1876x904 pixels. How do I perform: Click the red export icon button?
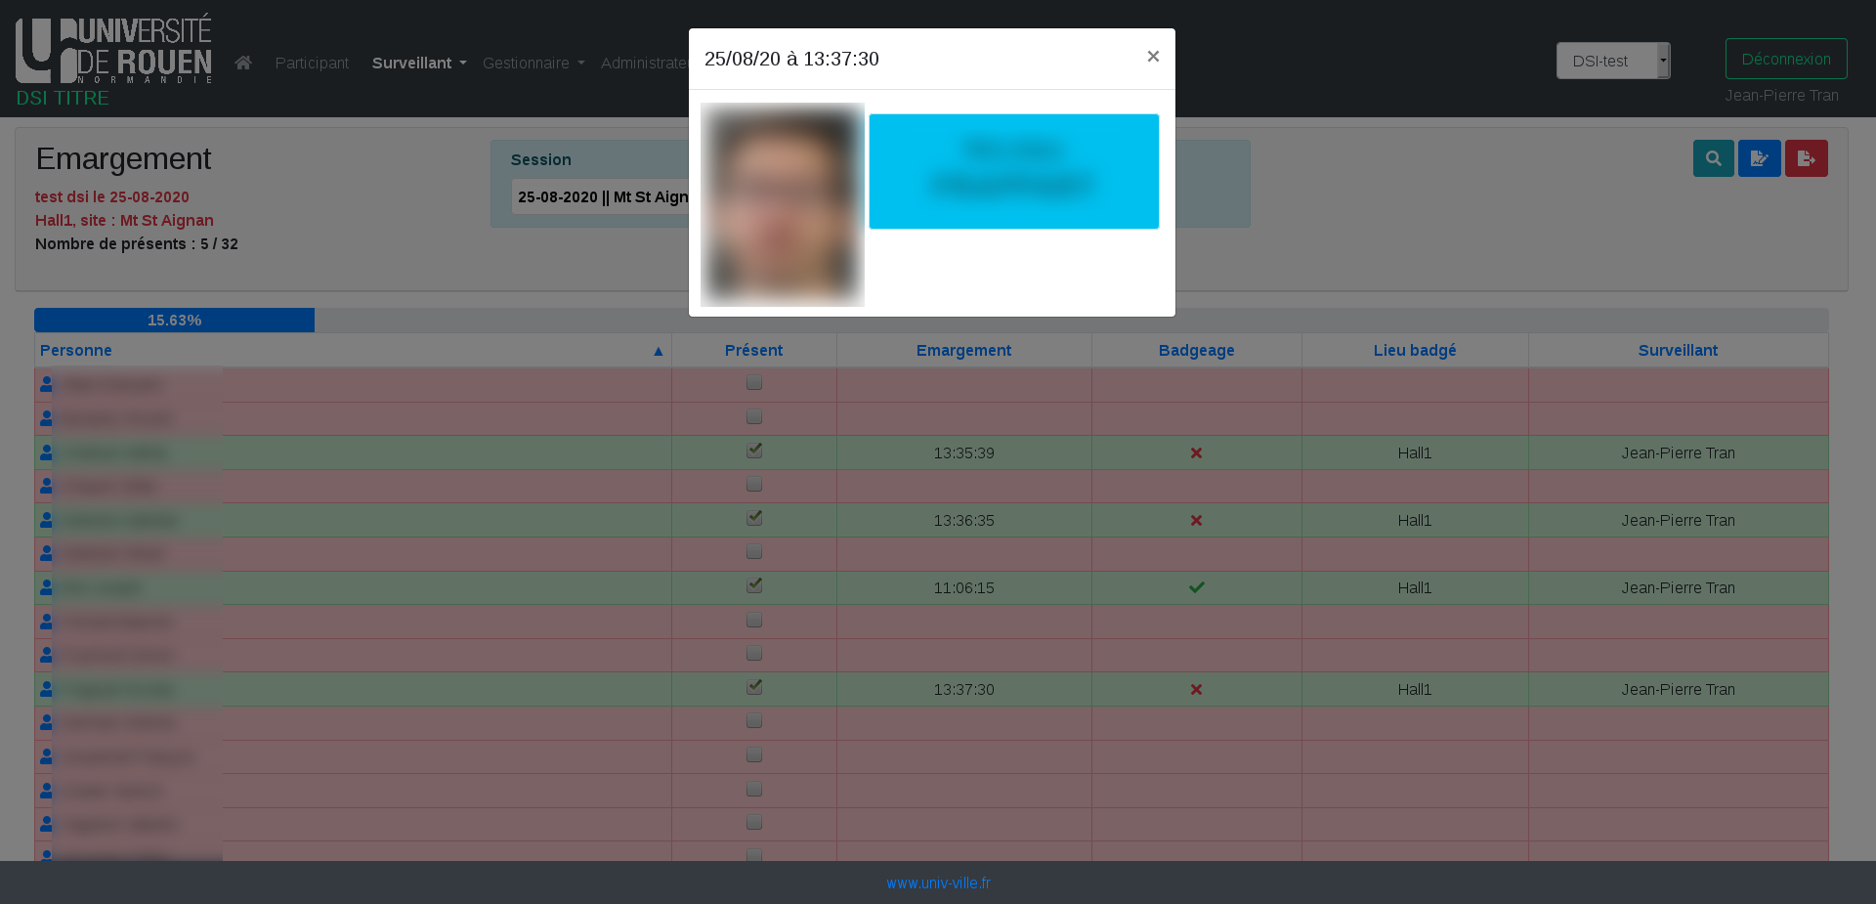(x=1806, y=158)
